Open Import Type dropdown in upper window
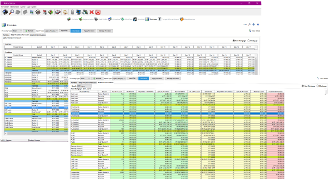Image resolution: width=328 pixels, height=179 pixels. tap(51, 31)
